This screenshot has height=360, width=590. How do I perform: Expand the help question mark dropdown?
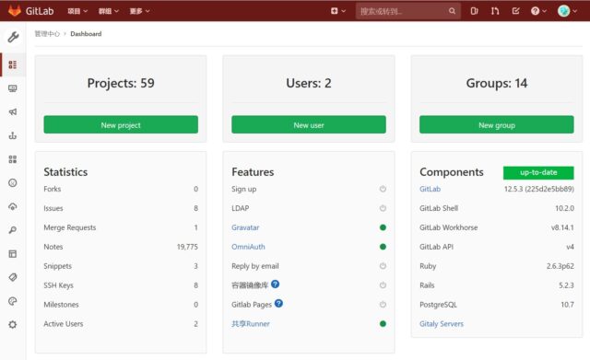tap(538, 11)
